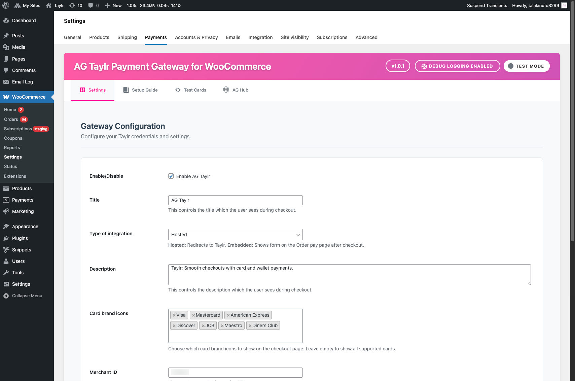The height and width of the screenshot is (381, 575).
Task: Open the My Sites network icon
Action: pyautogui.click(x=17, y=5)
